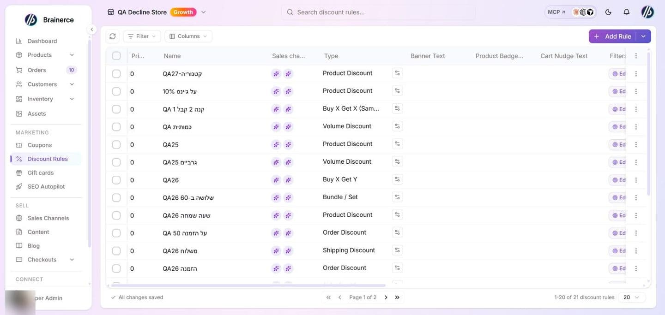The height and width of the screenshot is (315, 665).
Task: Go to the next page arrow
Action: [386, 297]
